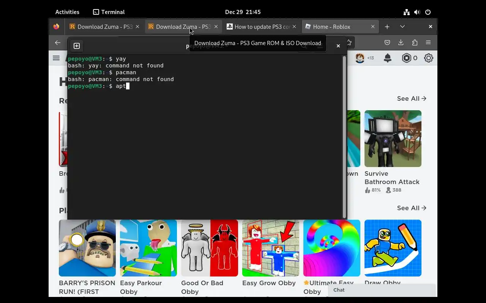Click terminal vertical scrollbar
Screen dimensions: 486x303
[344, 137]
